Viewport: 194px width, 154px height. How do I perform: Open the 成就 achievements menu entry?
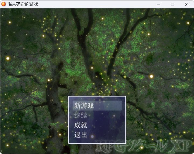click(81, 125)
